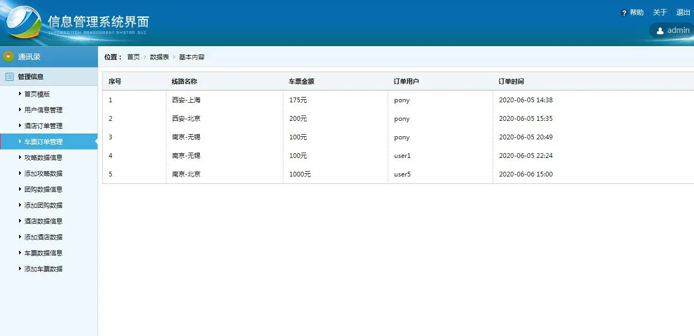Open 攻略数据信息 in the sidebar

(x=43, y=158)
